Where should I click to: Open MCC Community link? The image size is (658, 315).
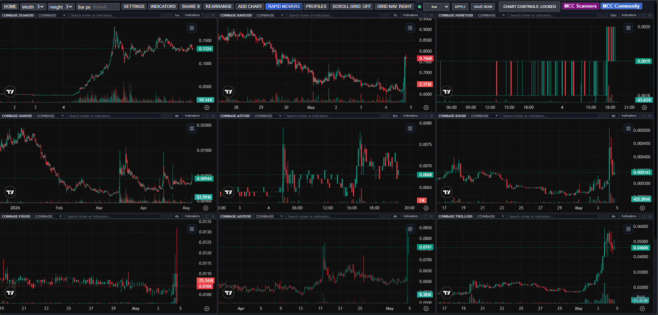point(621,6)
